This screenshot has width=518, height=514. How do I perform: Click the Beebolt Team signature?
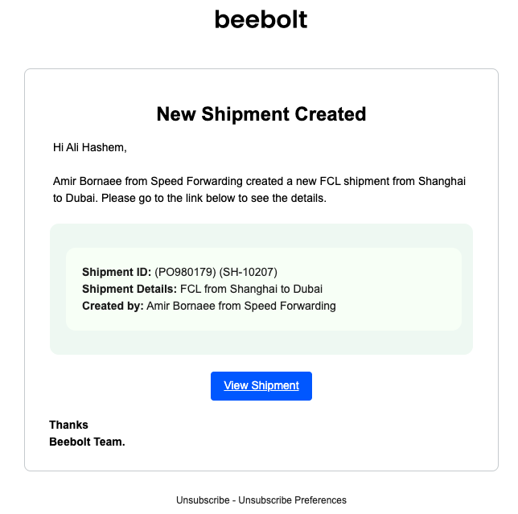pyautogui.click(x=87, y=442)
